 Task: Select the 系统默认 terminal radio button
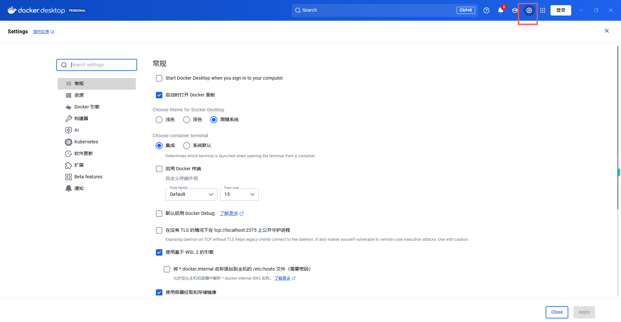187,146
